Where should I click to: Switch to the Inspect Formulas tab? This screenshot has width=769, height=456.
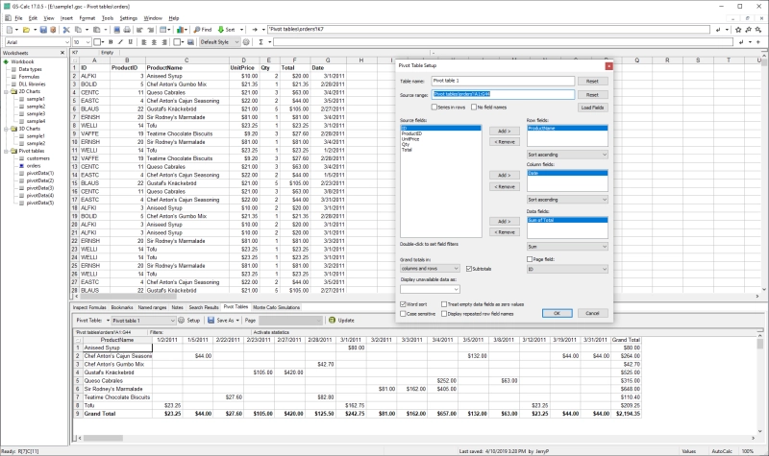pos(89,307)
